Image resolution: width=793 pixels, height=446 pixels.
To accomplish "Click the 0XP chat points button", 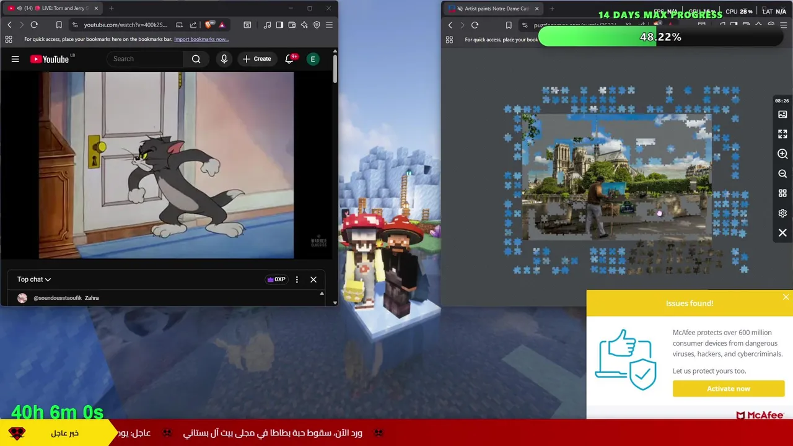I will pos(276,279).
